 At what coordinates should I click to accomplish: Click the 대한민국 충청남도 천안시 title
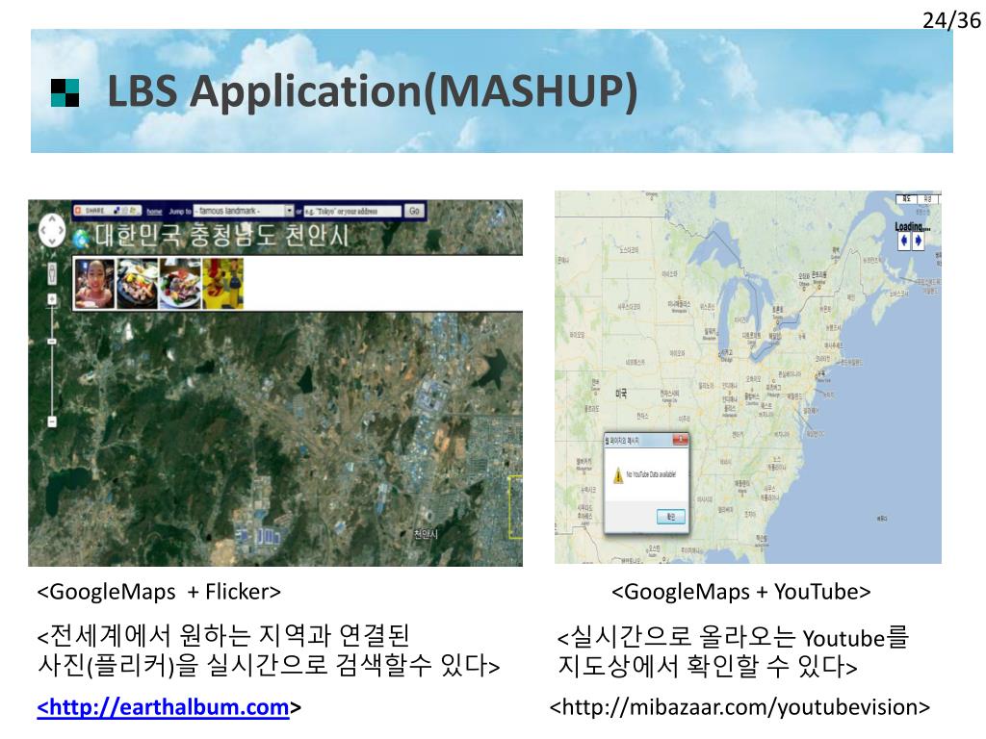pos(222,236)
